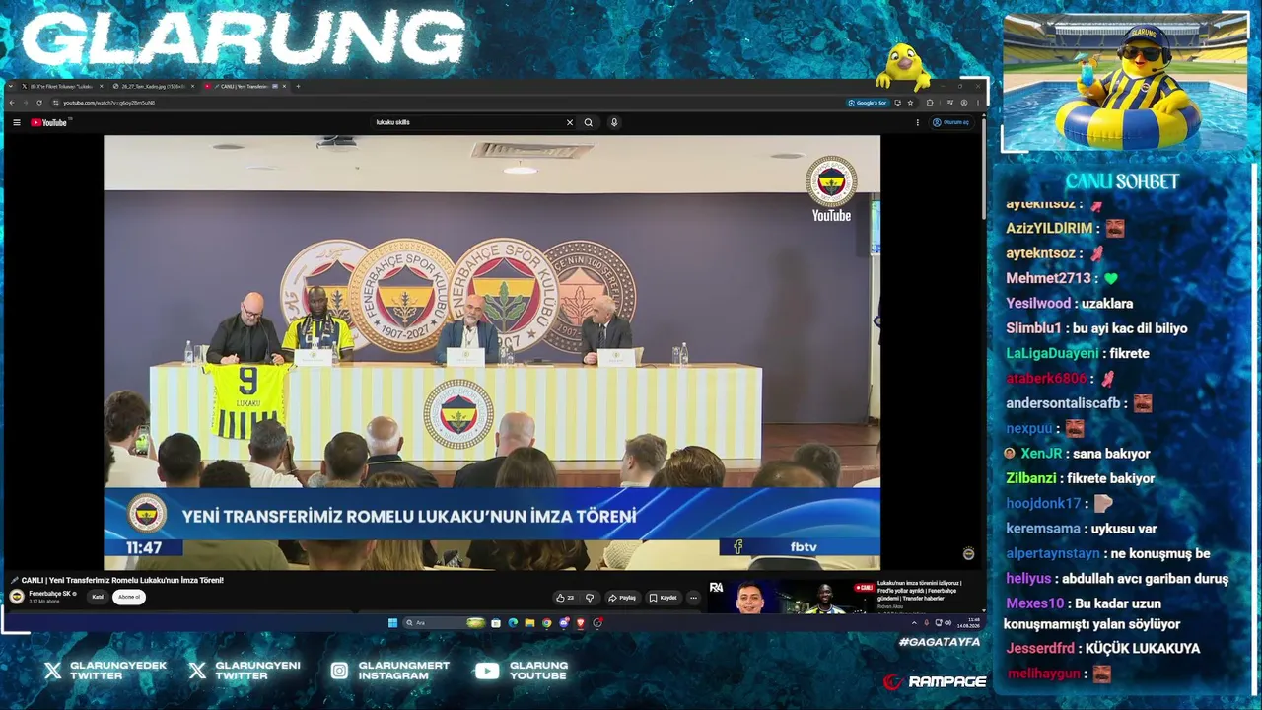Viewport: 1262px width, 710px height.
Task: Open Brave browser from the taskbar
Action: point(581,623)
